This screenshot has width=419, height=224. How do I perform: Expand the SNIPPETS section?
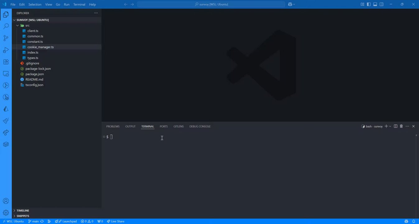click(23, 216)
